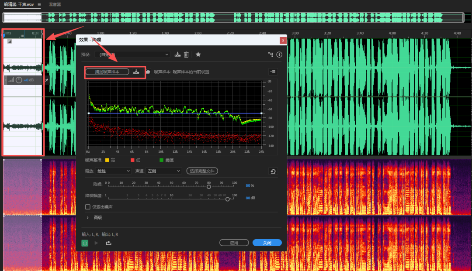Preview play button in noise reduction dialog
The height and width of the screenshot is (271, 472).
click(x=96, y=243)
